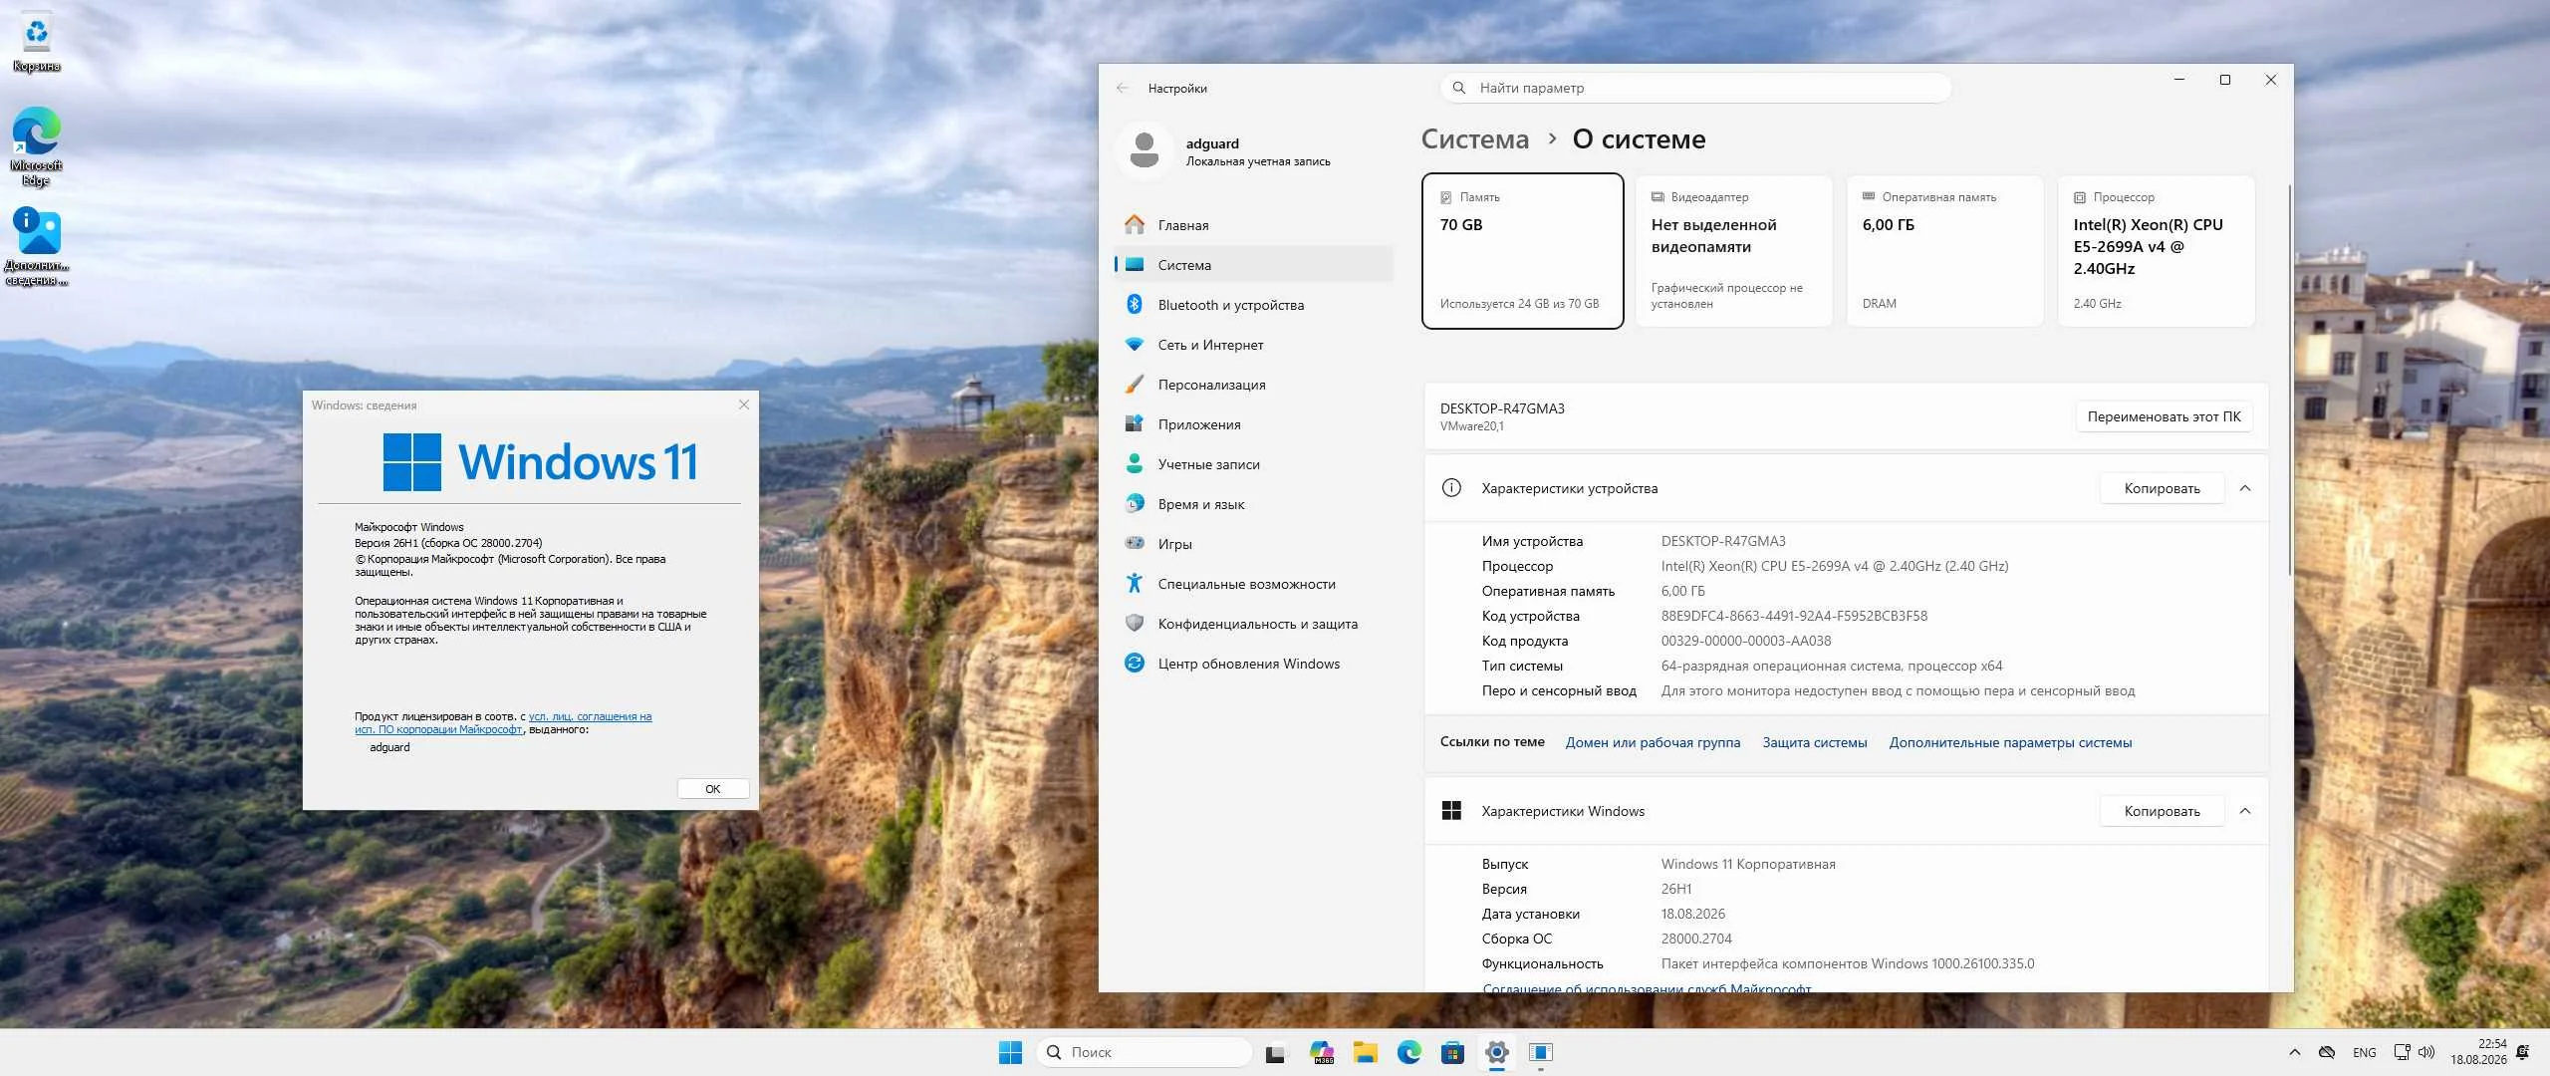
Task: Click the taskbar Поиск search box
Action: 1145,1052
